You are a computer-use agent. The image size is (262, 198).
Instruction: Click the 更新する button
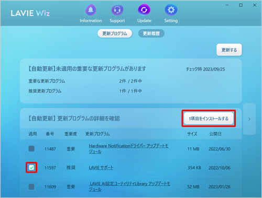point(229,50)
